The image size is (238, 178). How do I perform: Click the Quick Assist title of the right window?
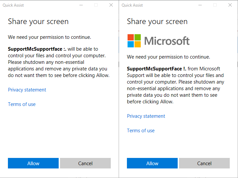pyautogui.click(x=132, y=5)
